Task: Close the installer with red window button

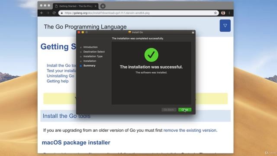Action: tap(79, 32)
